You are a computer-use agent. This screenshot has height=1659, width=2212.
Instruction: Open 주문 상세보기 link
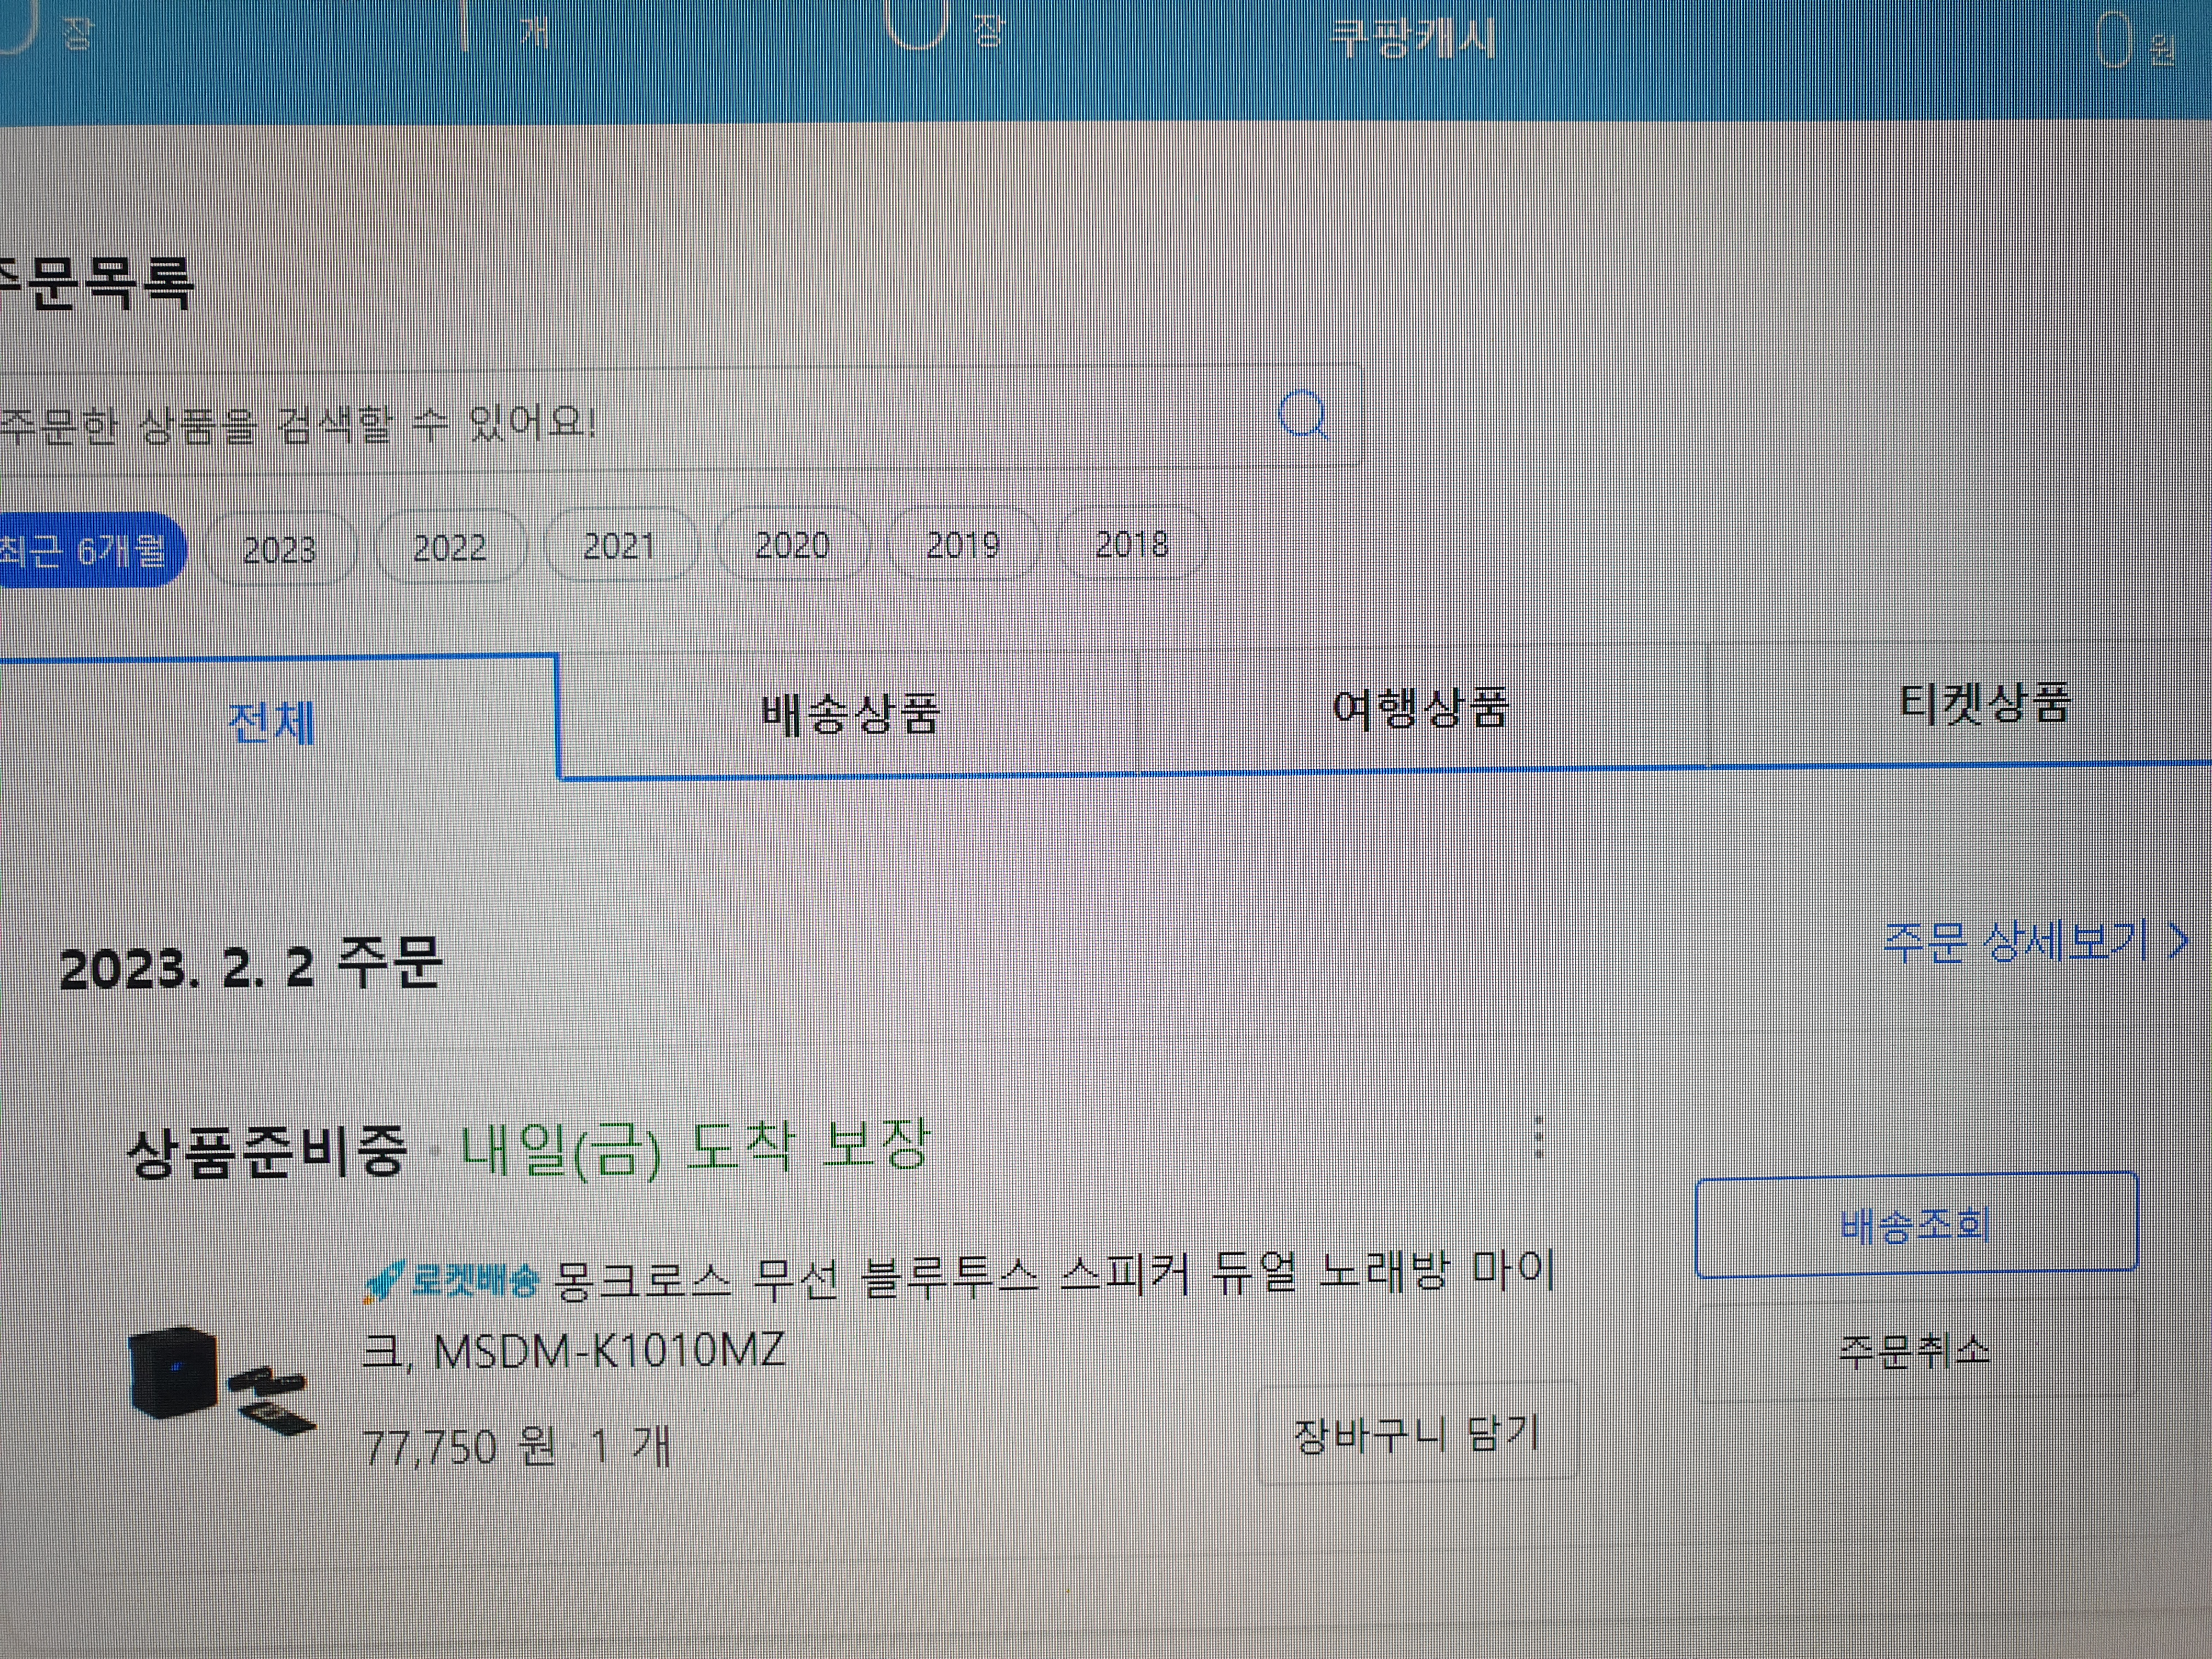[x=2036, y=941]
